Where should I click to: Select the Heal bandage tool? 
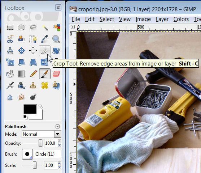[45, 85]
